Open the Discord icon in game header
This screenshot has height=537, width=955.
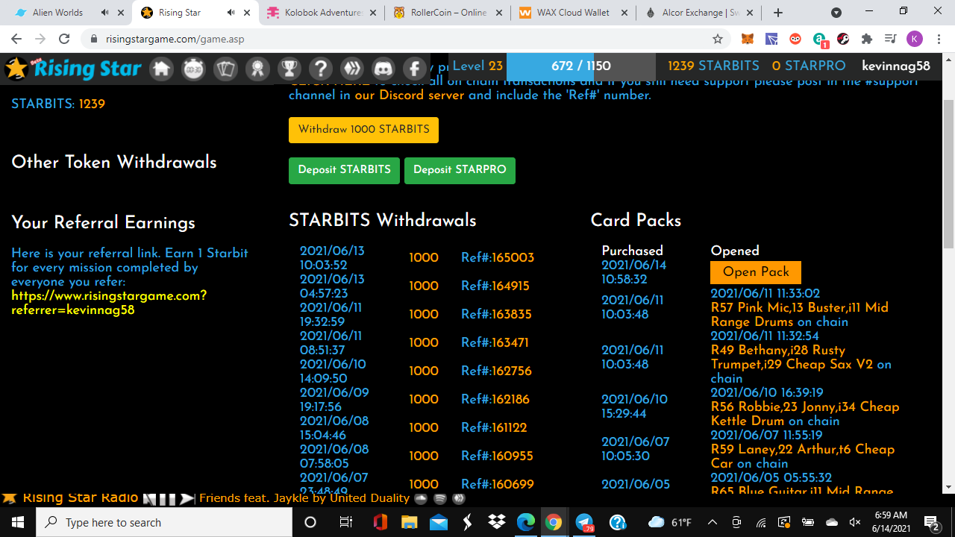pos(383,69)
